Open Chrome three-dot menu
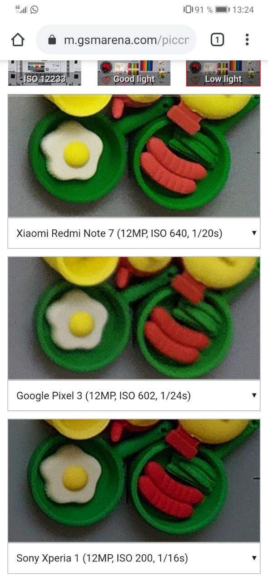This screenshot has width=268, height=581. (247, 40)
